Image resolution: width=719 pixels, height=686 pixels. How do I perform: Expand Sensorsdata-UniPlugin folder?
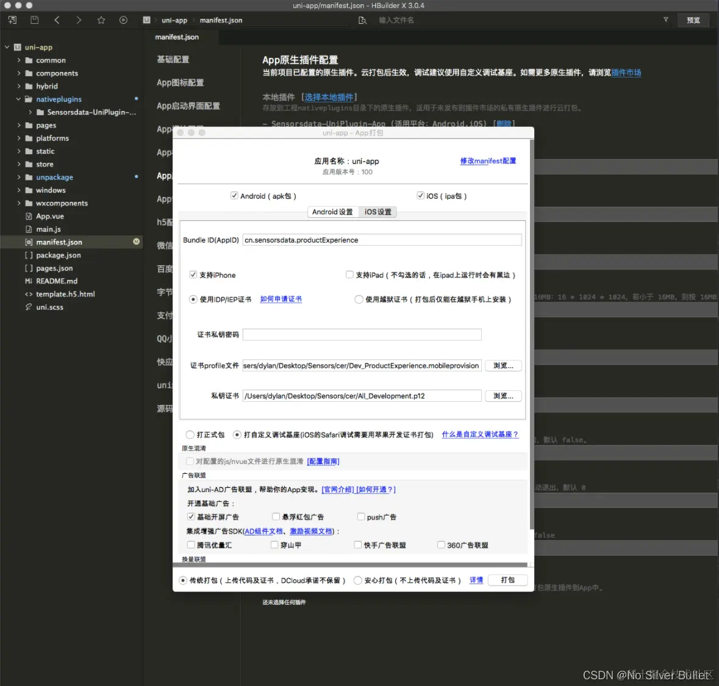30,112
